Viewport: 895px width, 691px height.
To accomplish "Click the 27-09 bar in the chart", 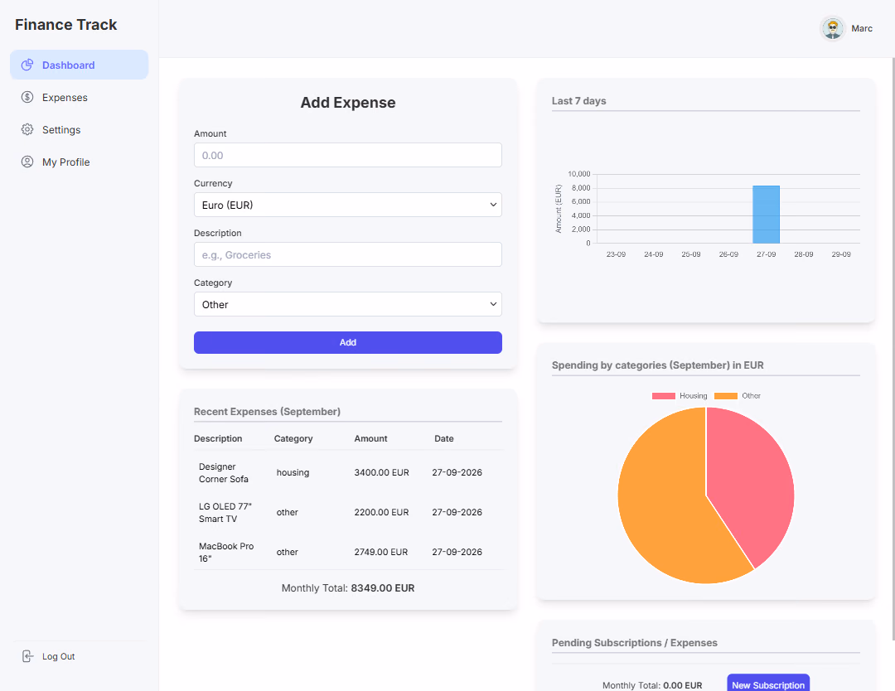I will coord(766,215).
